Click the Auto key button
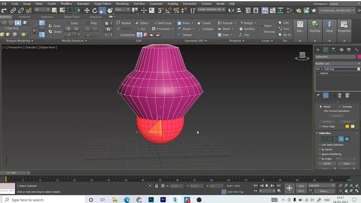The width and height of the screenshot is (361, 203). (301, 186)
